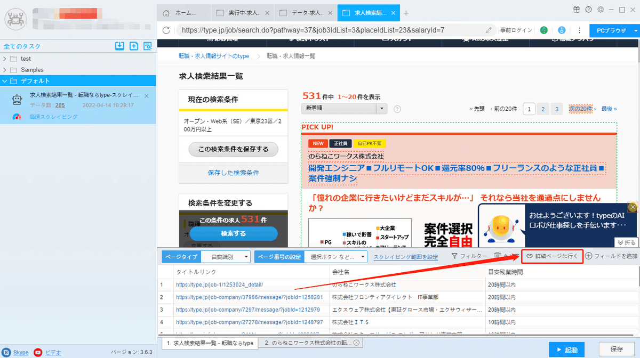
Task: Click the 検索する button
Action: (234, 234)
